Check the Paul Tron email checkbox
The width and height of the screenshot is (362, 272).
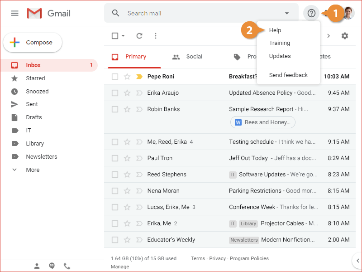[115, 158]
